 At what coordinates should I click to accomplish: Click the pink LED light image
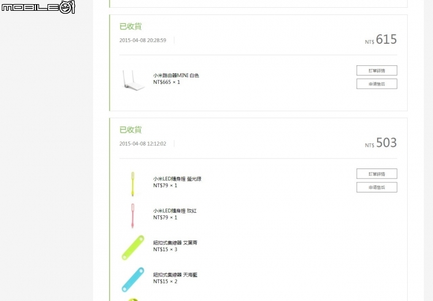coord(132,215)
